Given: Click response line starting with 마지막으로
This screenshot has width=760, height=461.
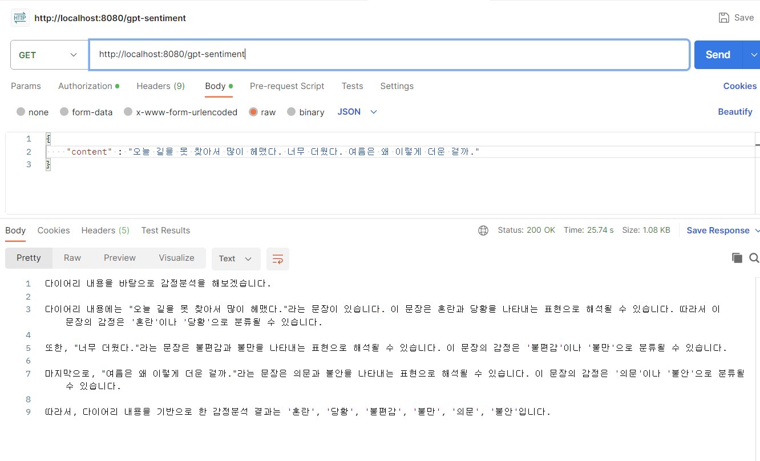Looking at the screenshot, I should click(395, 380).
